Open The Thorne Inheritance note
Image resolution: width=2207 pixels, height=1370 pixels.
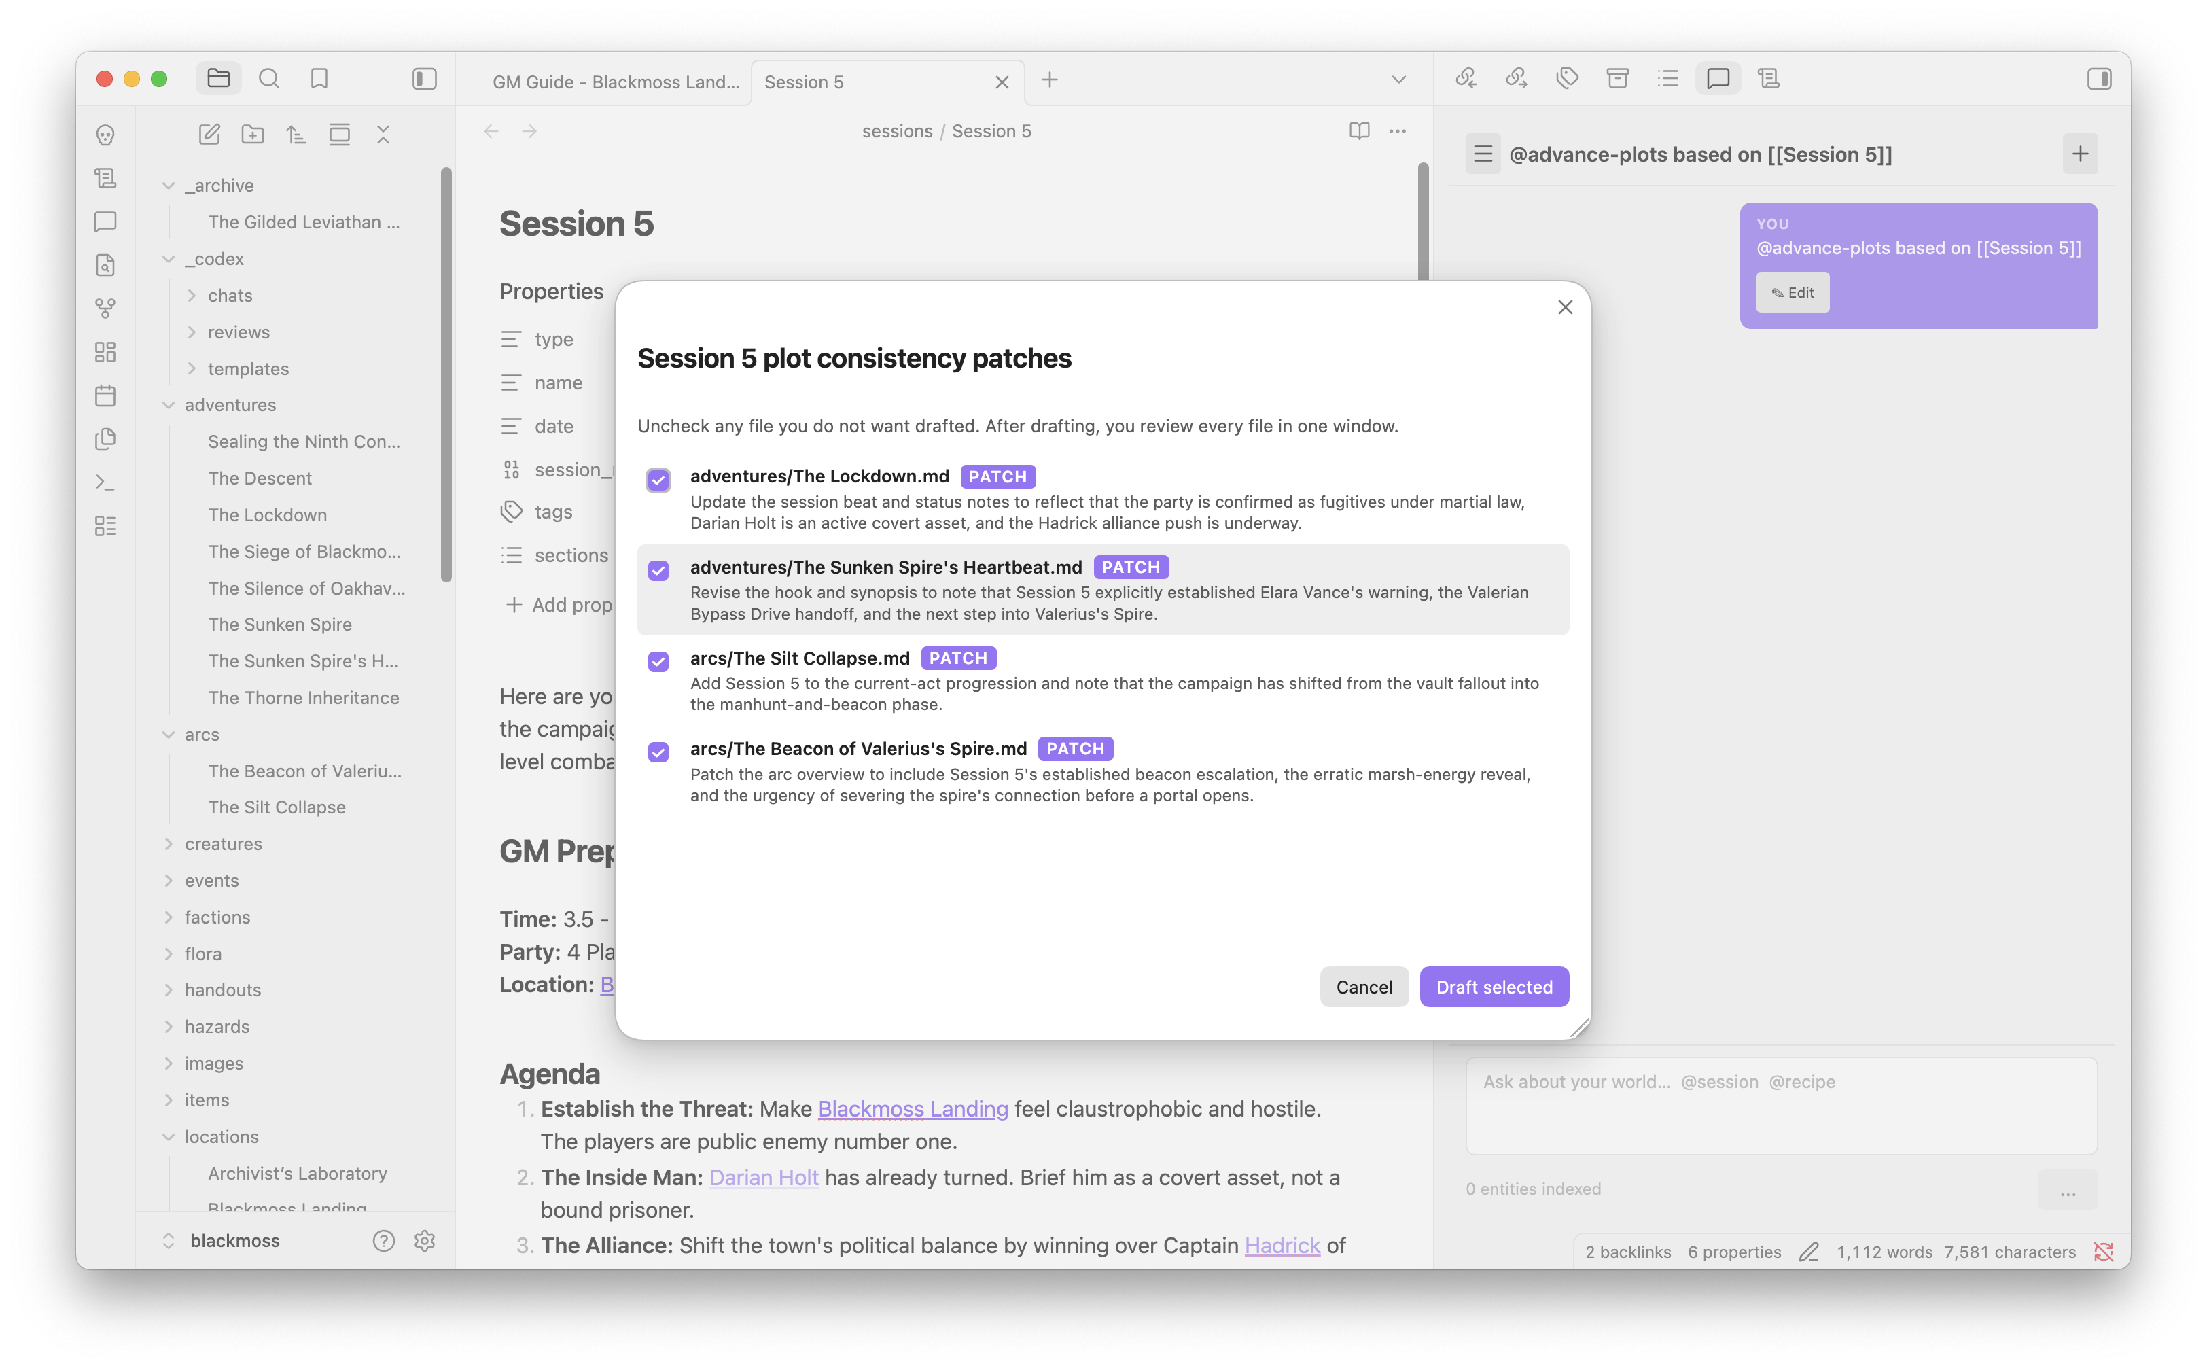(x=304, y=698)
